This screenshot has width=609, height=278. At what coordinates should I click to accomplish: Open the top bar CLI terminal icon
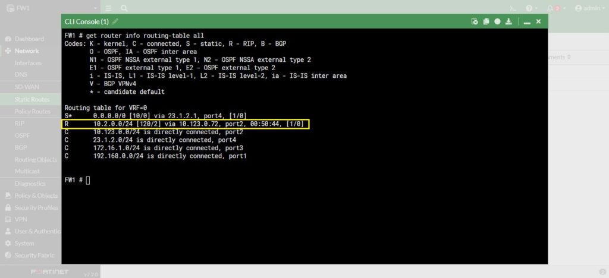pyautogui.click(x=513, y=8)
